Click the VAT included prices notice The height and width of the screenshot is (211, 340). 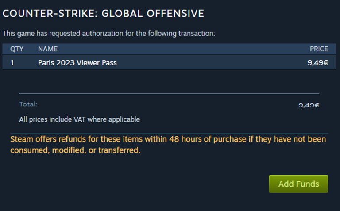tap(79, 119)
